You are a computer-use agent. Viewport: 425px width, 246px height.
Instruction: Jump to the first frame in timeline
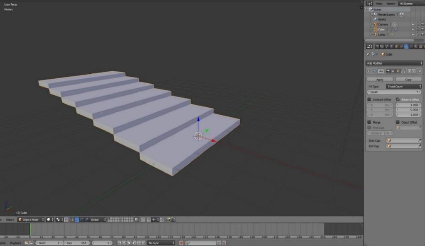click(119, 243)
